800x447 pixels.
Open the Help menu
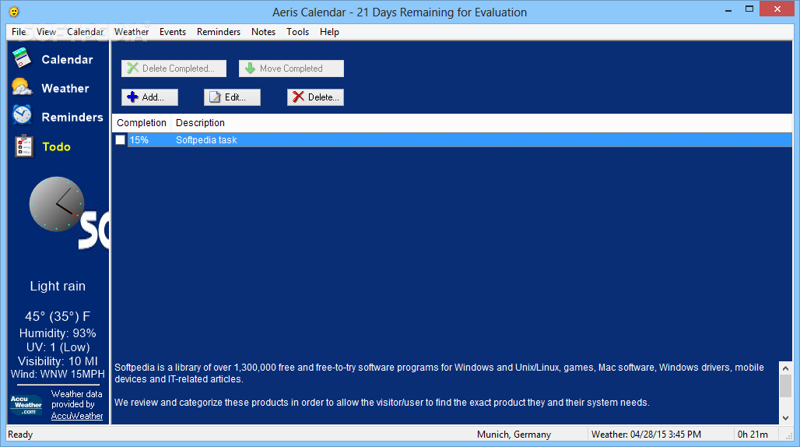point(329,32)
